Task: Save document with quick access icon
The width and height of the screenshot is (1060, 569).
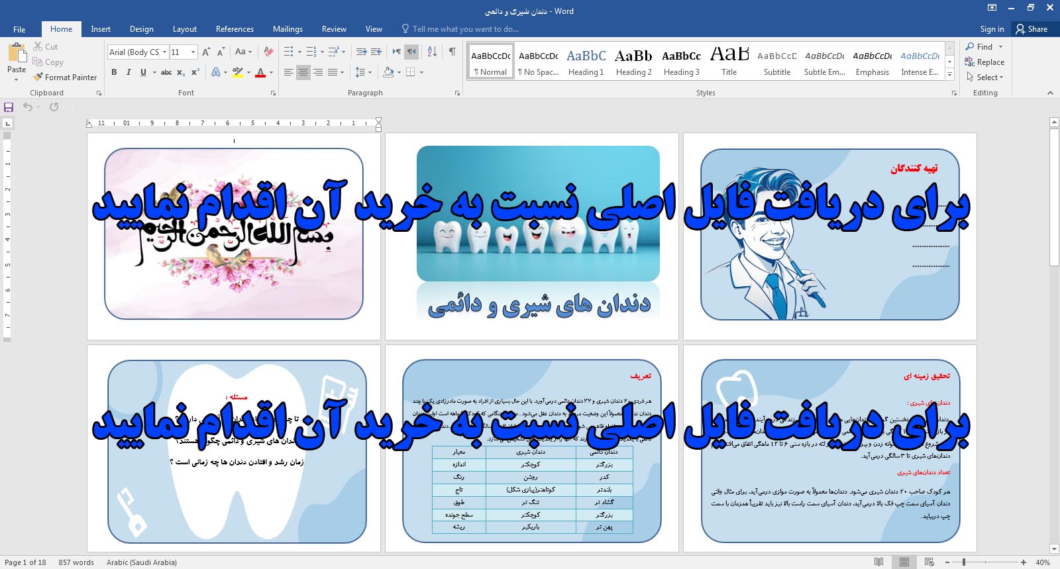Action: pos(9,107)
